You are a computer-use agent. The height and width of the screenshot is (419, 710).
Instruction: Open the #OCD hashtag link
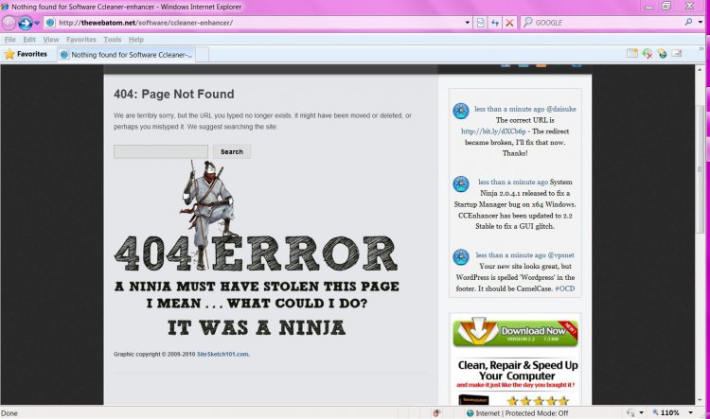564,288
